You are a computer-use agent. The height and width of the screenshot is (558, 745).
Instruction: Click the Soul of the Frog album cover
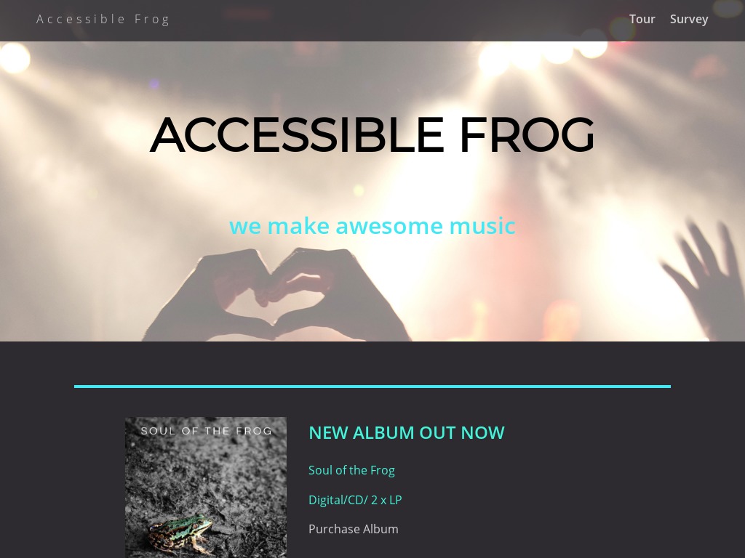tap(206, 488)
